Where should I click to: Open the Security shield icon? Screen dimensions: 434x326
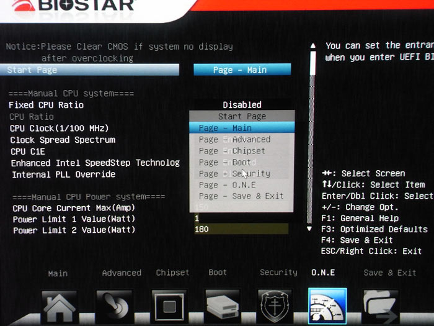(x=275, y=307)
